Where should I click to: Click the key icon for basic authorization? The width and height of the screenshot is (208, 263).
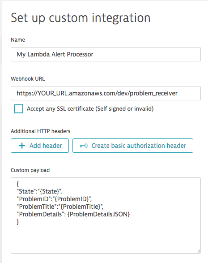[84, 146]
